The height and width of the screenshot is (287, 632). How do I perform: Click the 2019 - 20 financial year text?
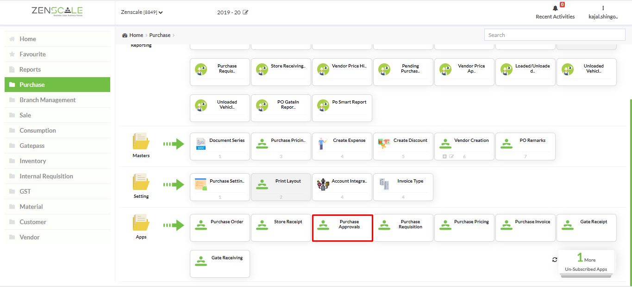229,12
